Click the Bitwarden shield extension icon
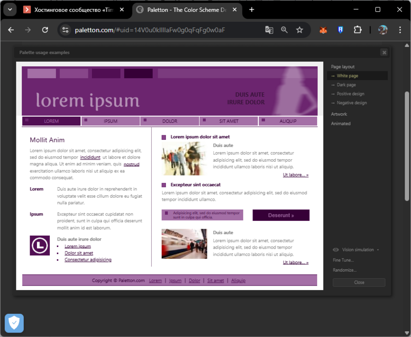The width and height of the screenshot is (411, 337). point(340,30)
